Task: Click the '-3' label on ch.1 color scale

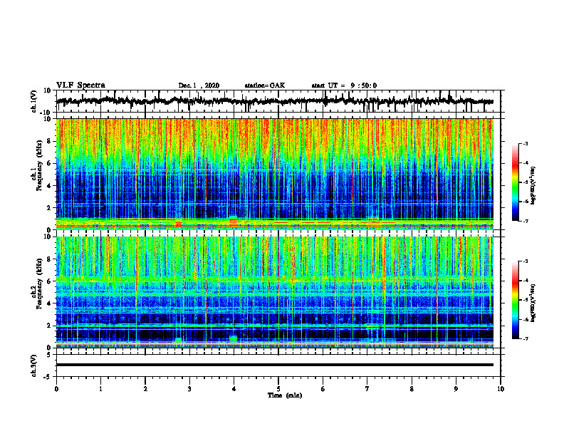Action: [525, 144]
